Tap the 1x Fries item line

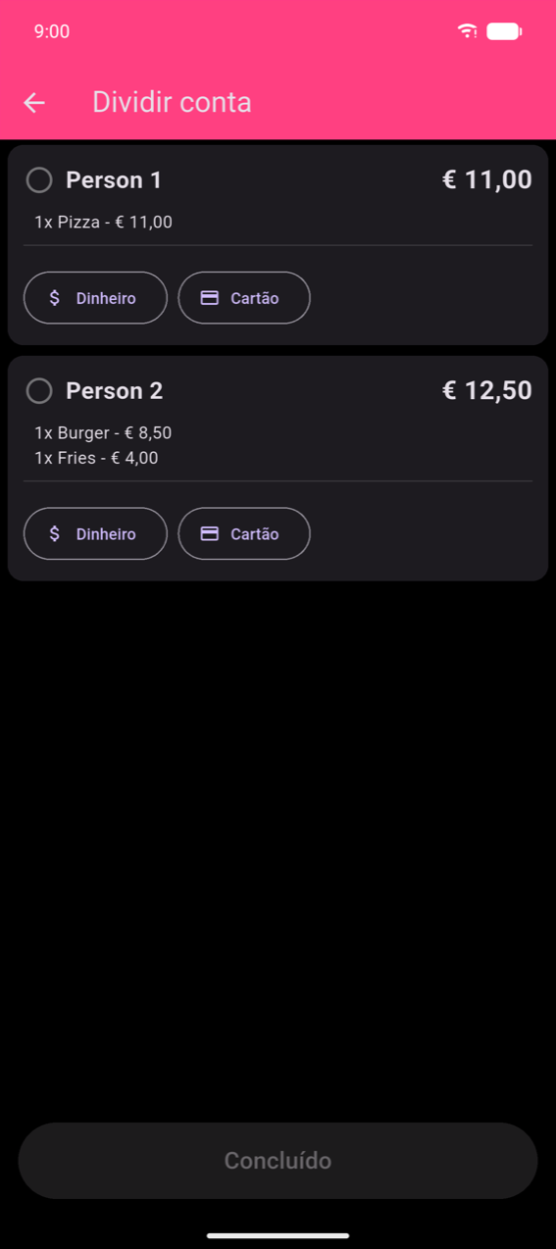pyautogui.click(x=96, y=458)
